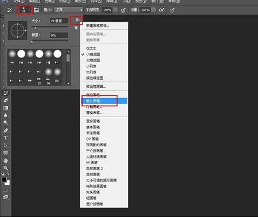Image resolution: width=258 pixels, height=217 pixels.
Task: Click the hardness slider handle
Action: [32, 42]
